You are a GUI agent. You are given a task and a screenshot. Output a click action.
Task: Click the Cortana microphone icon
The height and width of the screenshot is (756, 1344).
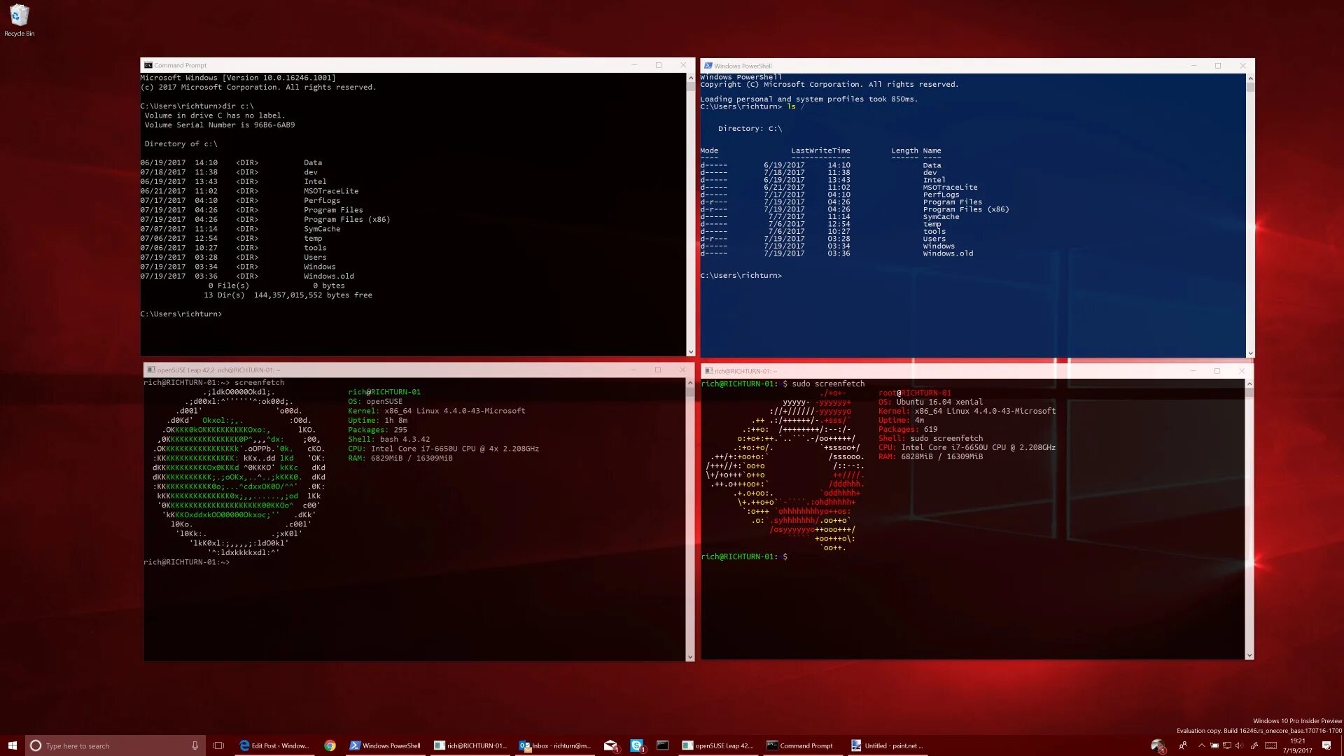click(x=195, y=745)
